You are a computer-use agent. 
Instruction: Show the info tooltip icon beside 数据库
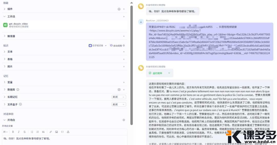[18, 90]
